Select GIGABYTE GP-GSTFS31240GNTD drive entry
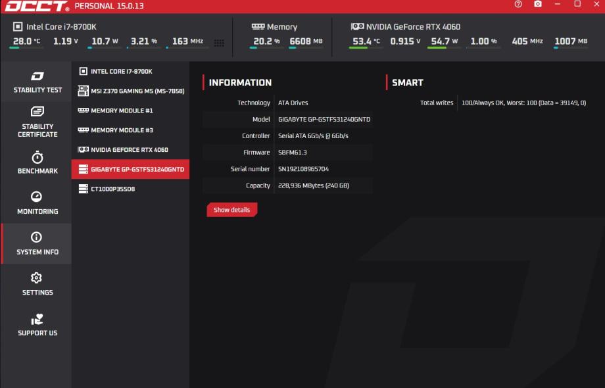The width and height of the screenshot is (605, 388). pos(130,169)
